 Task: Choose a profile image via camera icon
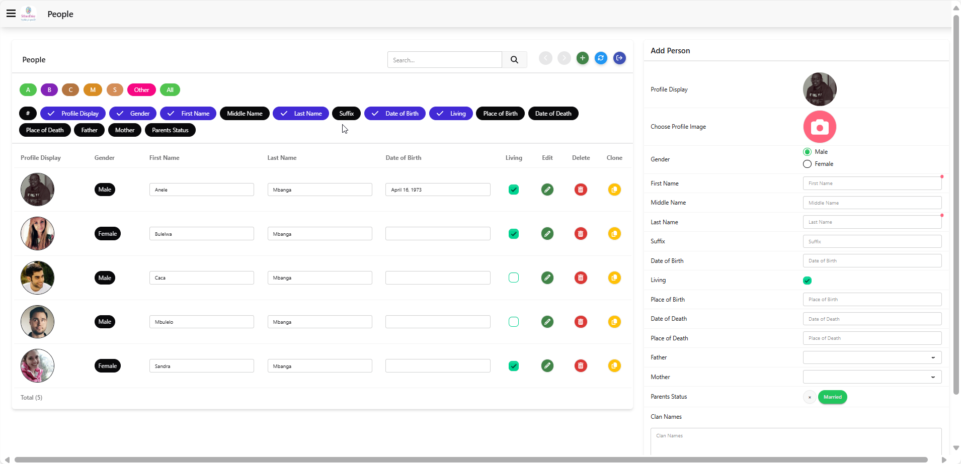[x=820, y=127]
